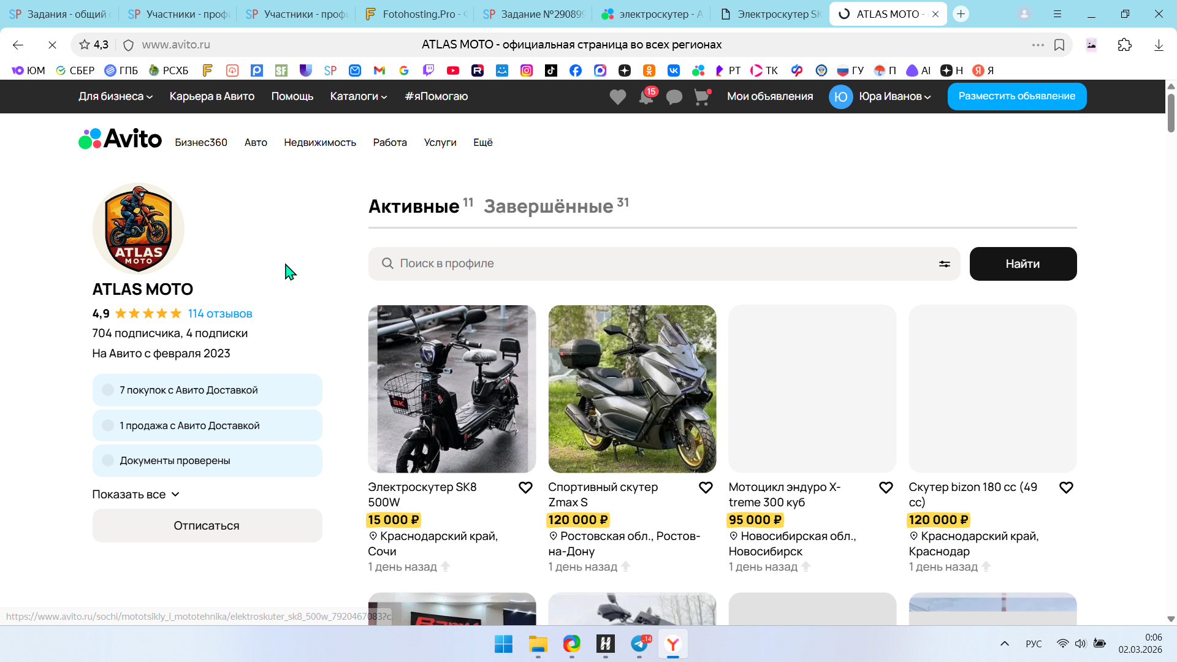This screenshot has height=662, width=1177.
Task: Bookmark page icon in address bar
Action: coord(1059,45)
